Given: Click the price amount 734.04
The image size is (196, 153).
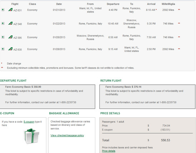Looking at the screenshot, I should pyautogui.click(x=166, y=125).
